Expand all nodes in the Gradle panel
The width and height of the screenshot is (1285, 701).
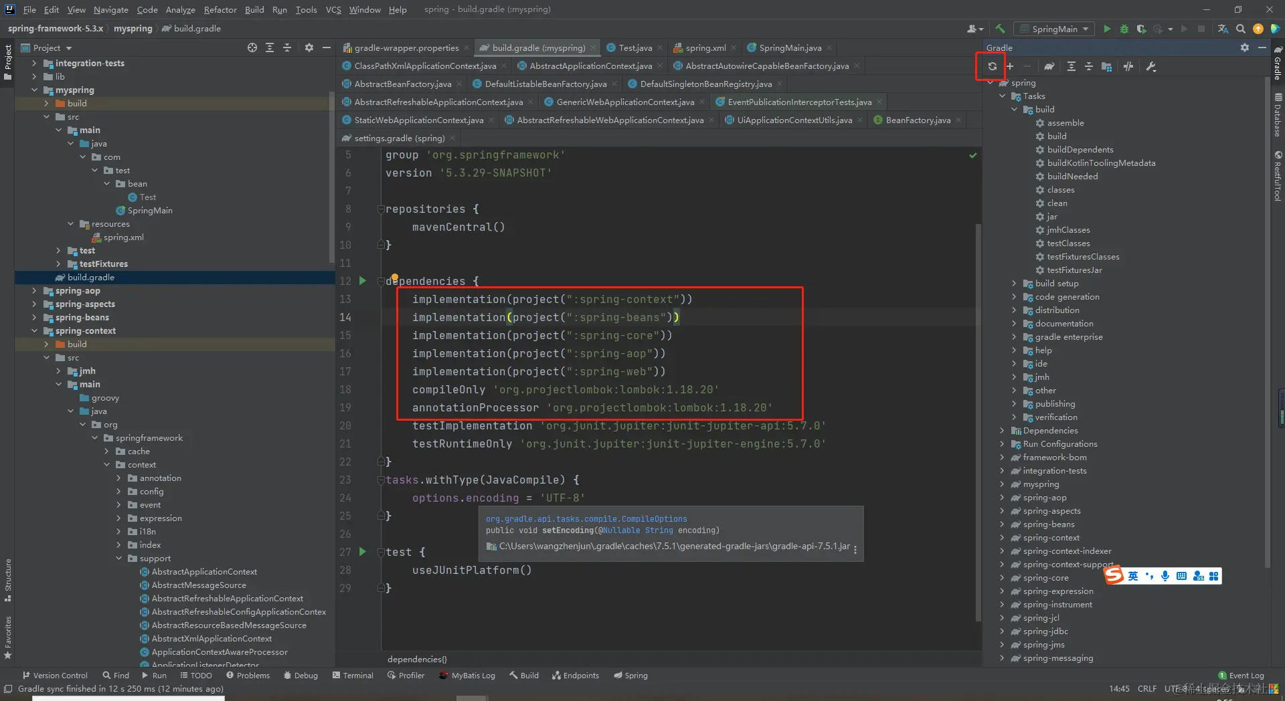pos(1071,66)
